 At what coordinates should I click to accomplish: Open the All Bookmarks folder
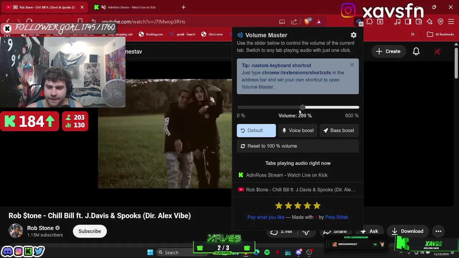(441, 34)
